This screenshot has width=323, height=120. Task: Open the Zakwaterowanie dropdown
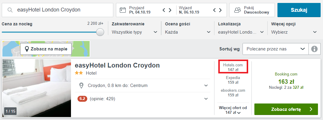[x=135, y=32]
